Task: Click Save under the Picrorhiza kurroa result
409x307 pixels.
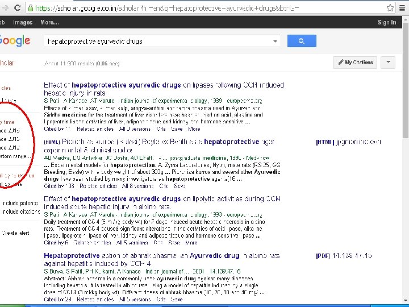Action: [x=180, y=186]
